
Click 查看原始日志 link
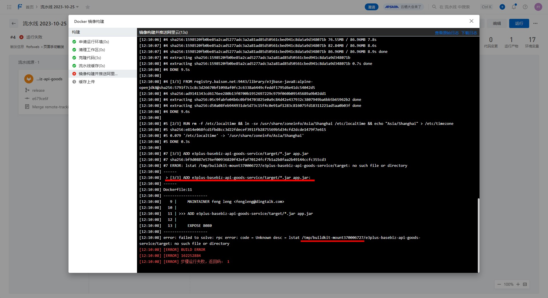coord(447,33)
